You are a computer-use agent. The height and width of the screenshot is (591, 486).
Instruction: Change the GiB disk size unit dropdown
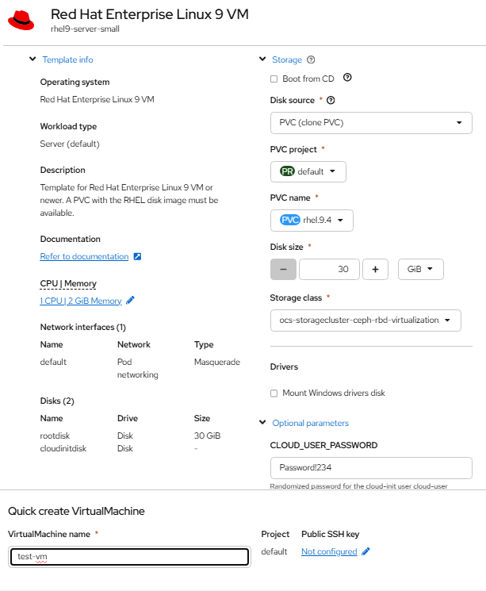tap(420, 269)
